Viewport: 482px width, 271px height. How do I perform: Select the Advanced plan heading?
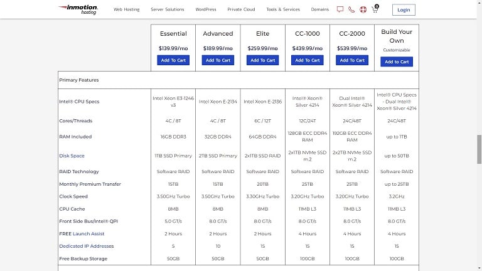tap(218, 34)
